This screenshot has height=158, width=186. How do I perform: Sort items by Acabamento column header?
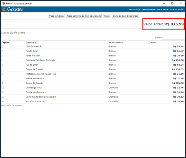116,42
